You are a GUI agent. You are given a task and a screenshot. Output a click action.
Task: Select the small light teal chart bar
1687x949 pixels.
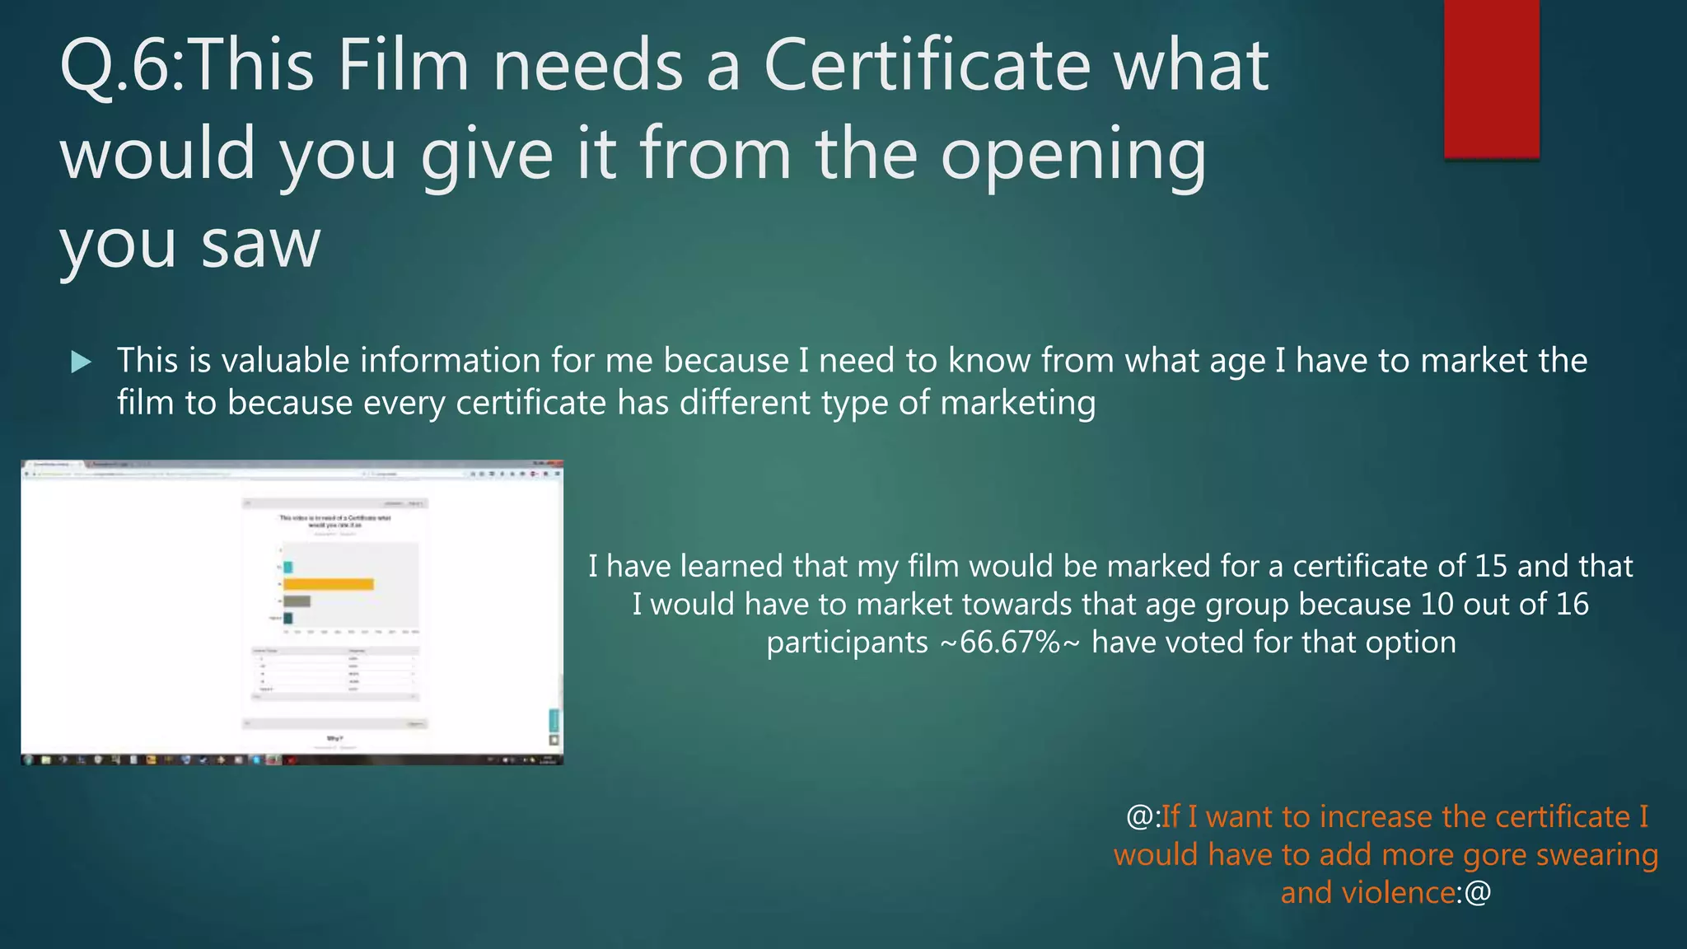point(288,567)
